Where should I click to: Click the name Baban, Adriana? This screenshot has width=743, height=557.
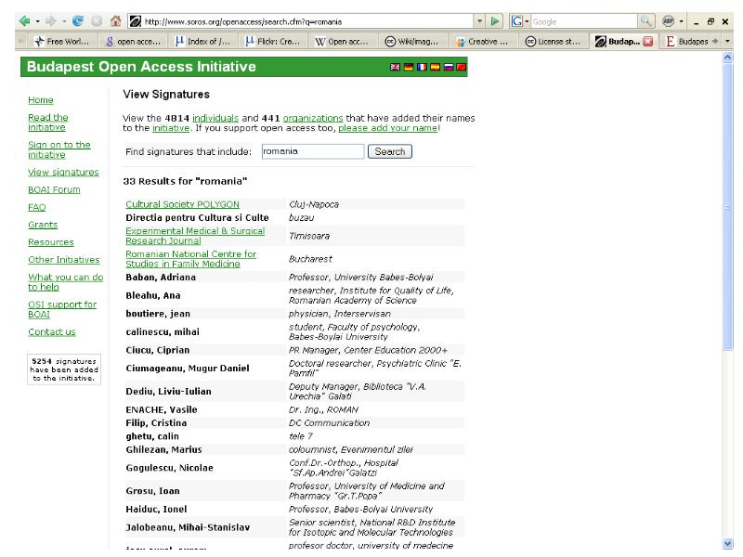pyautogui.click(x=161, y=278)
